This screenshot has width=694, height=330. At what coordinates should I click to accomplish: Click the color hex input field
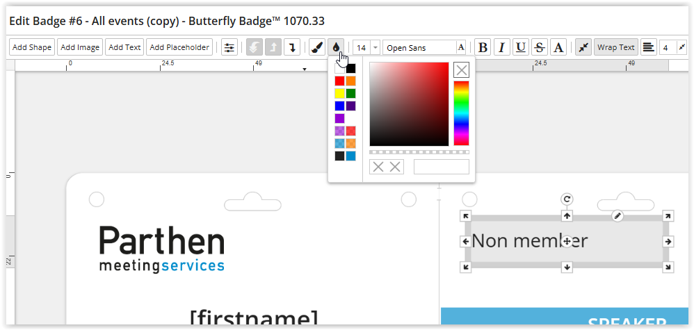(441, 167)
